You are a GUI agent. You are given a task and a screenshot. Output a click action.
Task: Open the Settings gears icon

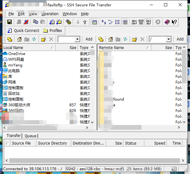click(x=68, y=22)
